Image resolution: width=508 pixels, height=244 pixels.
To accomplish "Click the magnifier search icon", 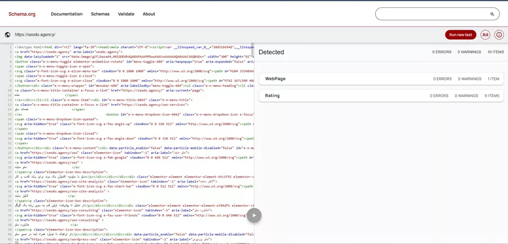I will click(492, 14).
